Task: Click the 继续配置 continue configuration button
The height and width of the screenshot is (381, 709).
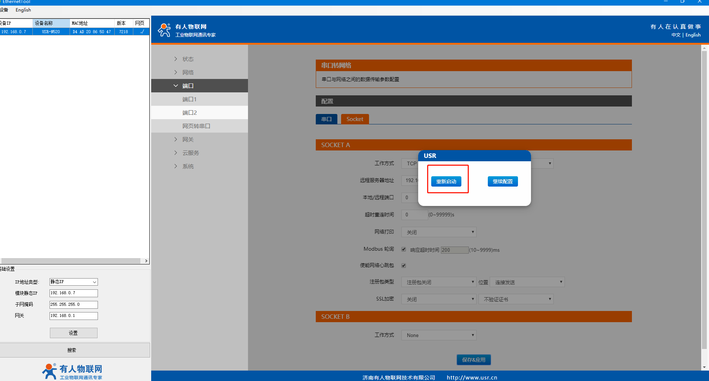Action: coord(502,181)
